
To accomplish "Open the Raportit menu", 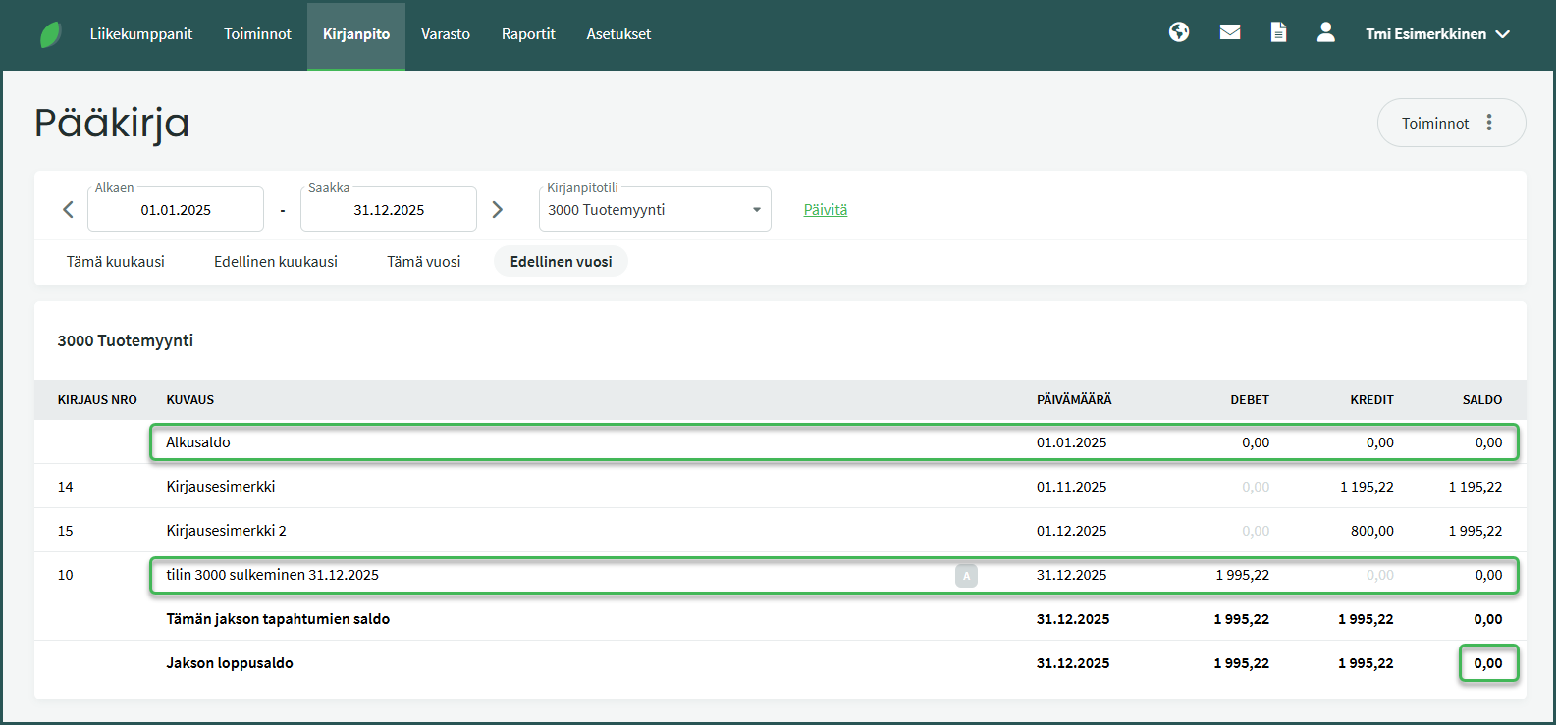I will click(528, 34).
